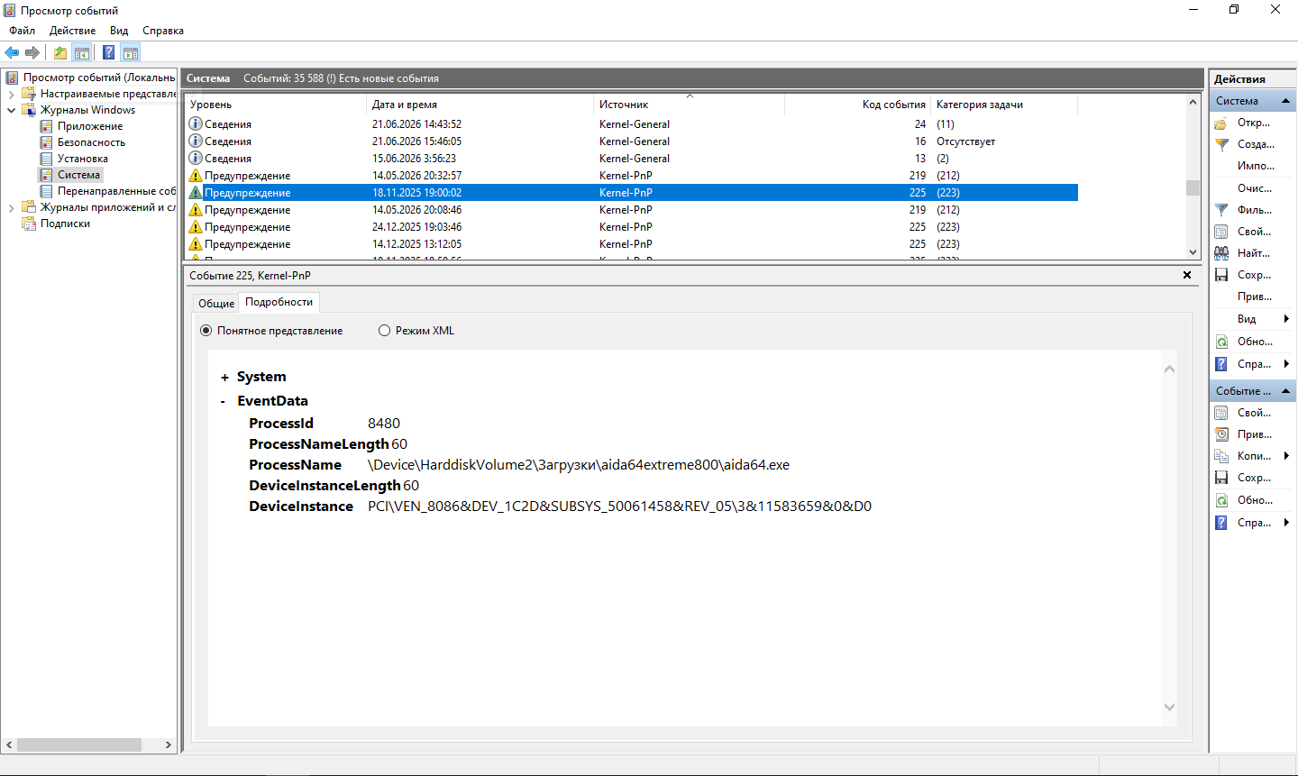Select the warning dated 24.12.2025 19:03:46
Viewport: 1298px width, 776px height.
[x=631, y=227]
